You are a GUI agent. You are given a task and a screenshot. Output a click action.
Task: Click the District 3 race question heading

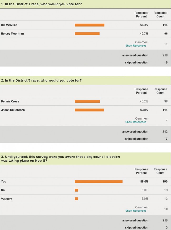tap(41, 80)
